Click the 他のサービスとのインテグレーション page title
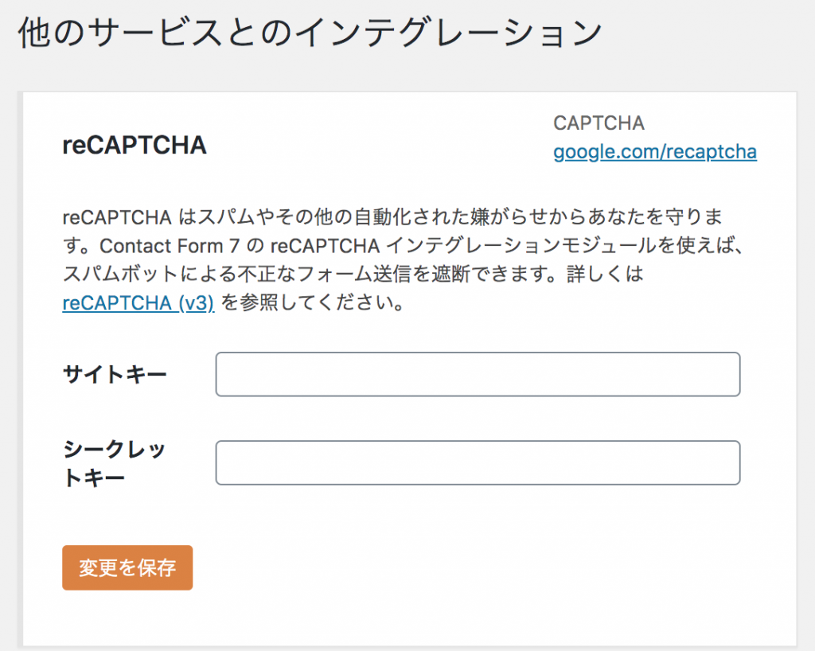The image size is (815, 651). click(310, 32)
